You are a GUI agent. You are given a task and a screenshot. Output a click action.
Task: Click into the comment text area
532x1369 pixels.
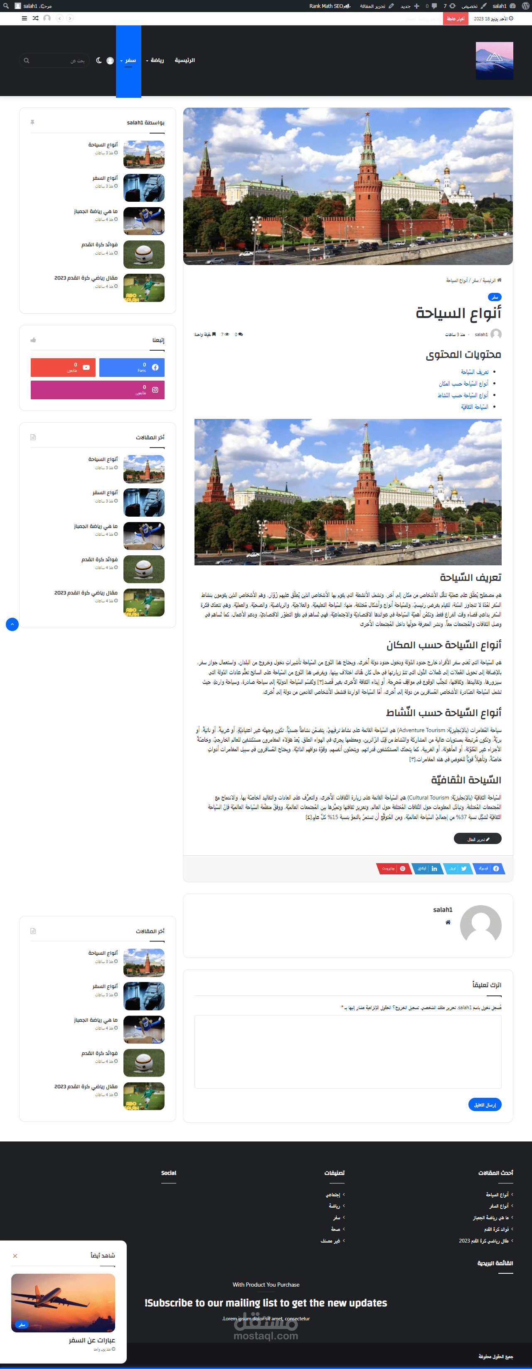click(x=348, y=1052)
